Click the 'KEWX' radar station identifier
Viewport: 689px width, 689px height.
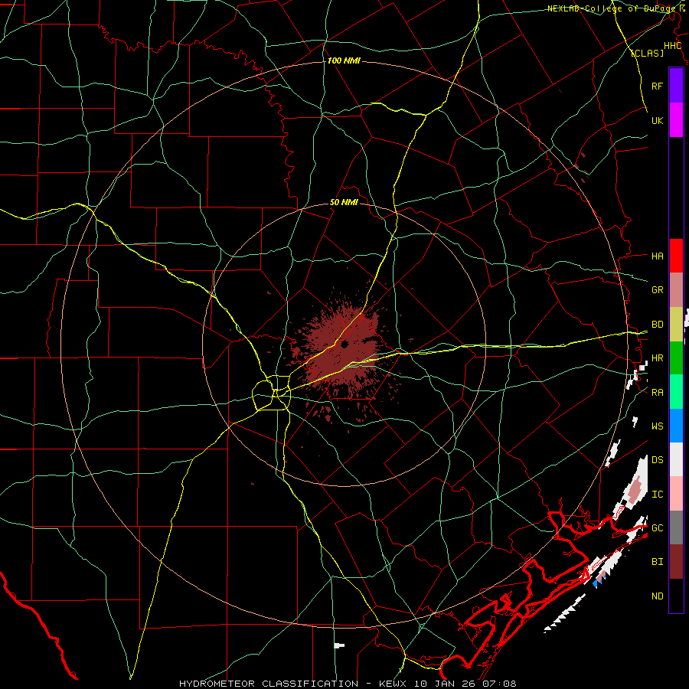[x=391, y=684]
